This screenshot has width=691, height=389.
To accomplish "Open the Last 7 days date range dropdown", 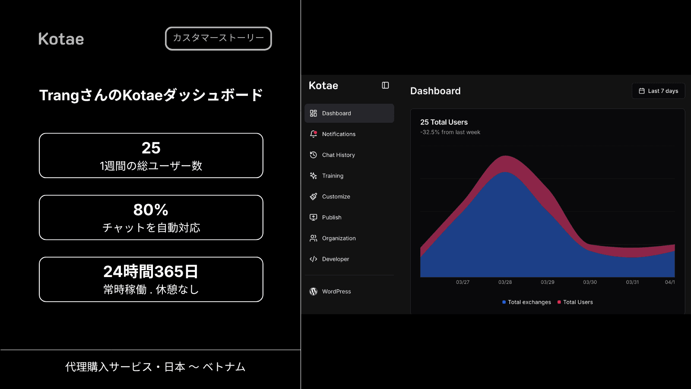I will point(658,91).
